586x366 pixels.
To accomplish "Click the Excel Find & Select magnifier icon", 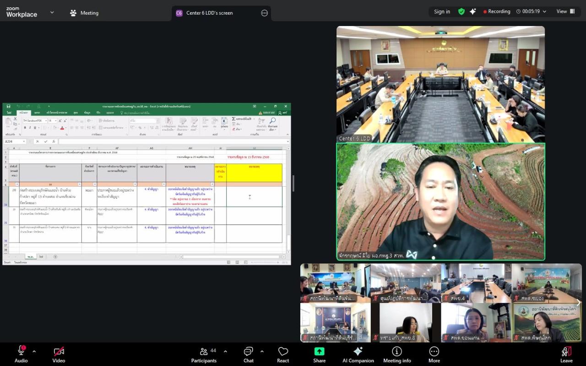I will pyautogui.click(x=272, y=121).
